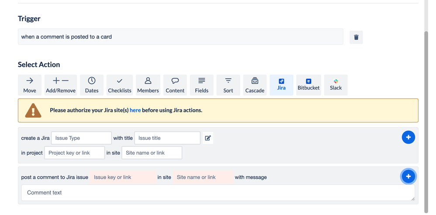Delete the trigger with the trash icon
Screen dimensions: 436x215
tap(356, 37)
